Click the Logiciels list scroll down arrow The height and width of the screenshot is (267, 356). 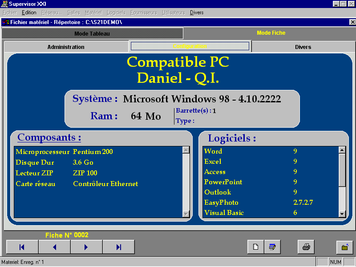point(342,214)
